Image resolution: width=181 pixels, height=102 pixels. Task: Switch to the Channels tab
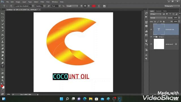(158, 11)
